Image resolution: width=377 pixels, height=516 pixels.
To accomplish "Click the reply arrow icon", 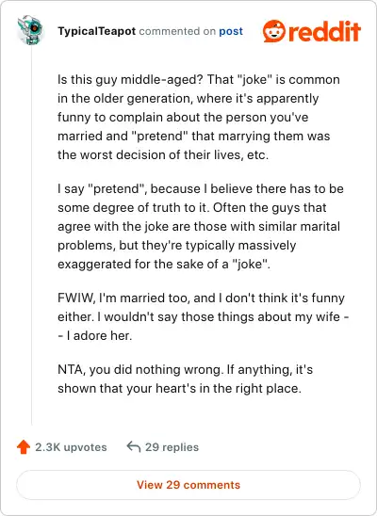I will [x=134, y=447].
